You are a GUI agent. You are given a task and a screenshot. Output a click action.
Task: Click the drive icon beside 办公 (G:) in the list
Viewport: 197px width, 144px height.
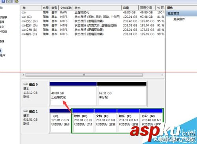point(24,21)
